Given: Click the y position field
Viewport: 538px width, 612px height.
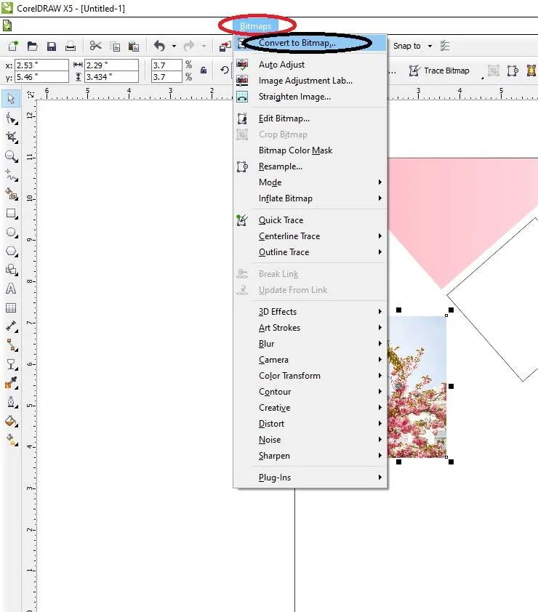Looking at the screenshot, I should pos(41,77).
